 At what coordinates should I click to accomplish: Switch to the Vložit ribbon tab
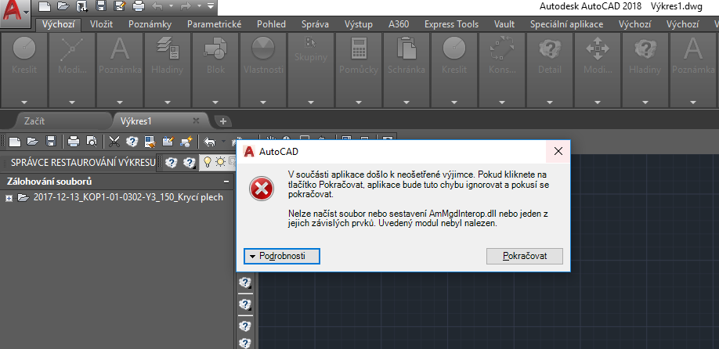tap(101, 24)
